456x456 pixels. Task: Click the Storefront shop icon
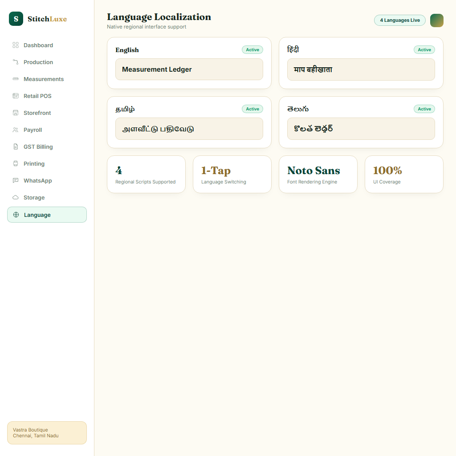click(16, 113)
